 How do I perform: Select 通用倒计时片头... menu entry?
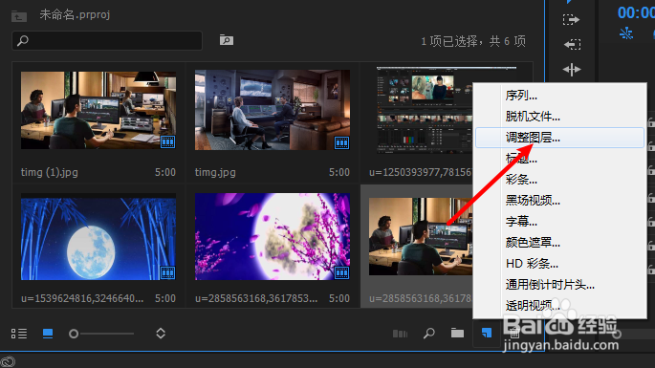pyautogui.click(x=559, y=285)
